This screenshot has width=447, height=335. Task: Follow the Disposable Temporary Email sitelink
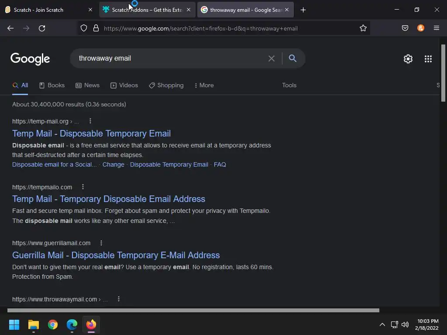[169, 164]
